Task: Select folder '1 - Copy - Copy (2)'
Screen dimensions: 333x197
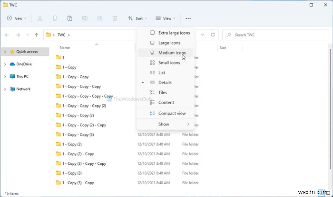Action: point(78,115)
